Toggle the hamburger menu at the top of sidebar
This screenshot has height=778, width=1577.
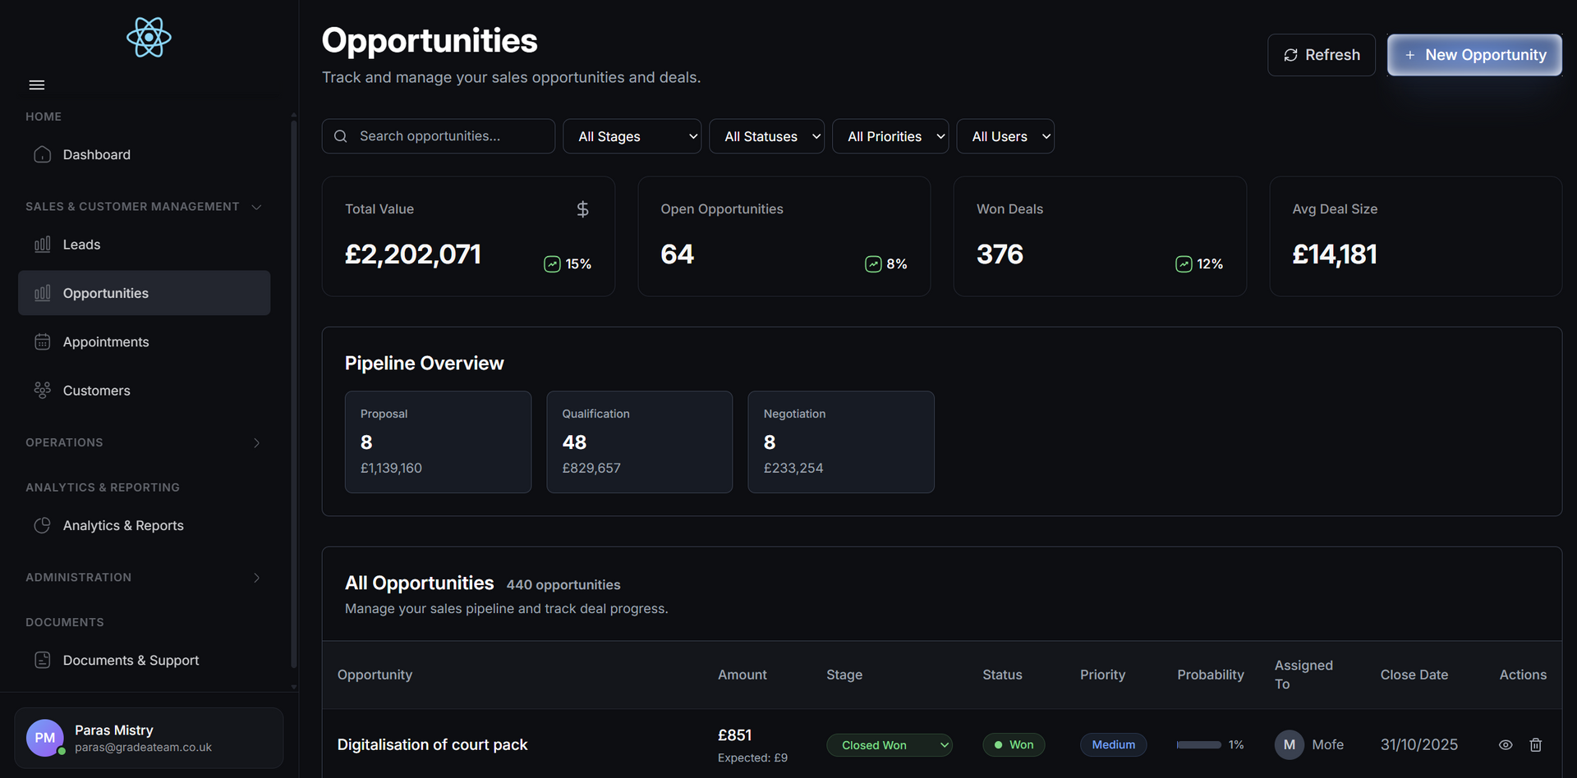[x=36, y=85]
